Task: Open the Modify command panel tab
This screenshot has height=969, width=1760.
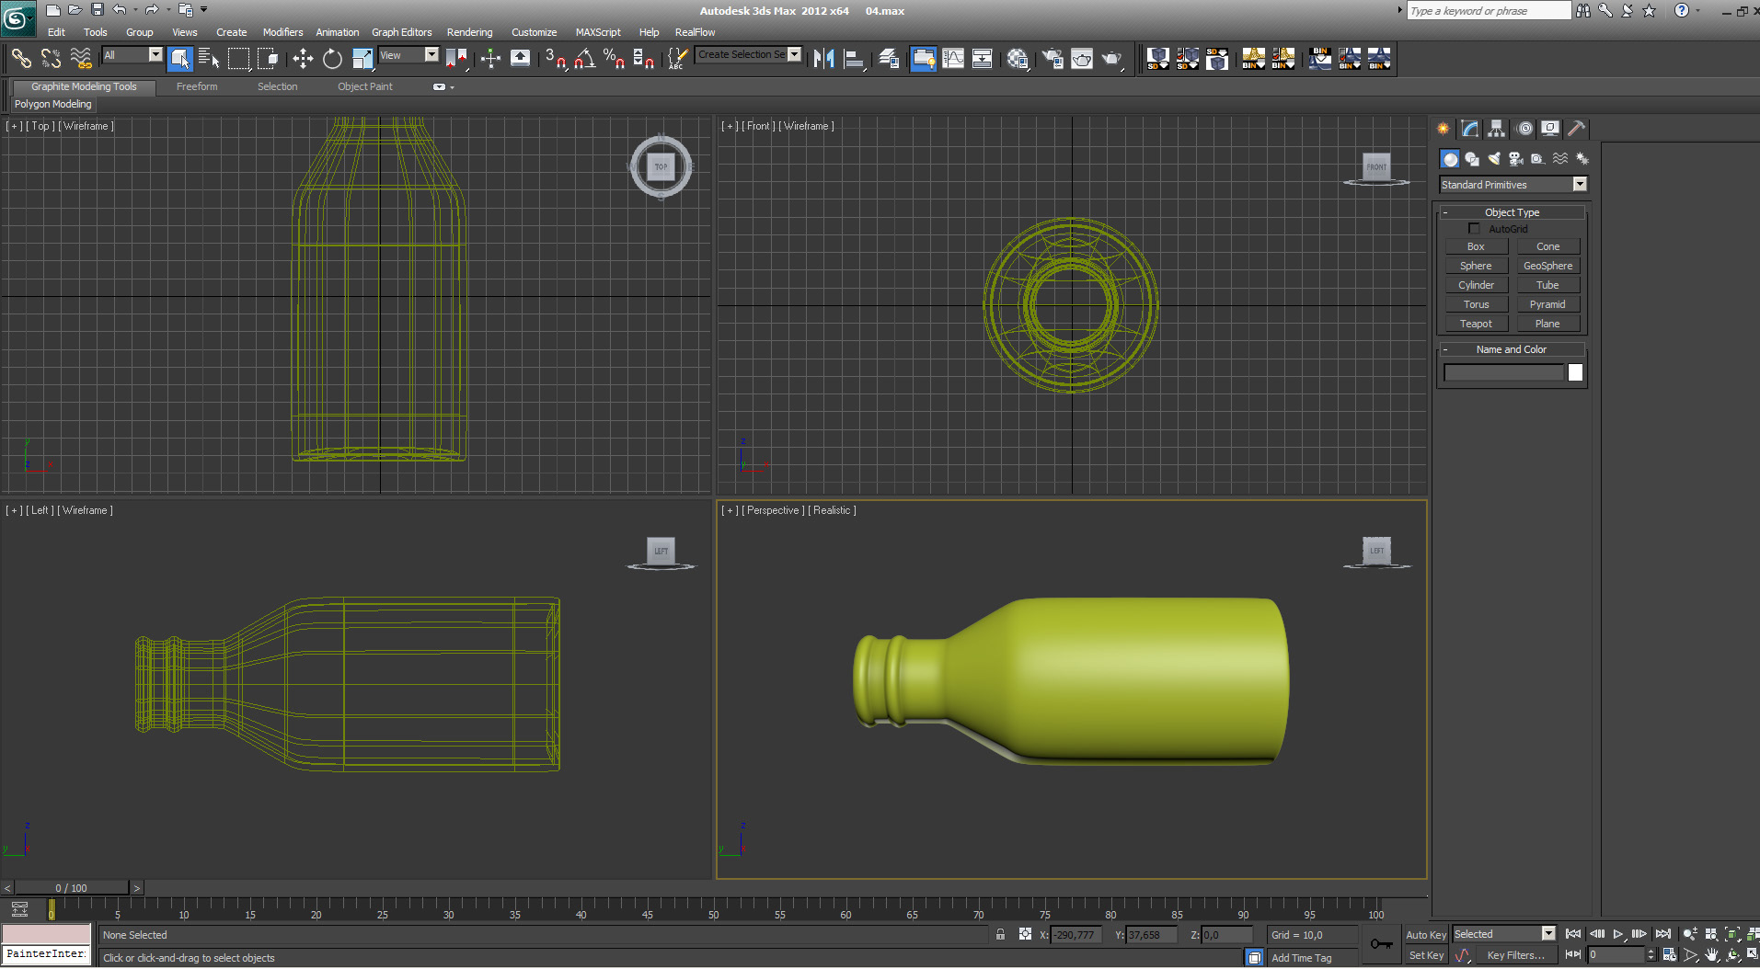Action: (x=1469, y=129)
